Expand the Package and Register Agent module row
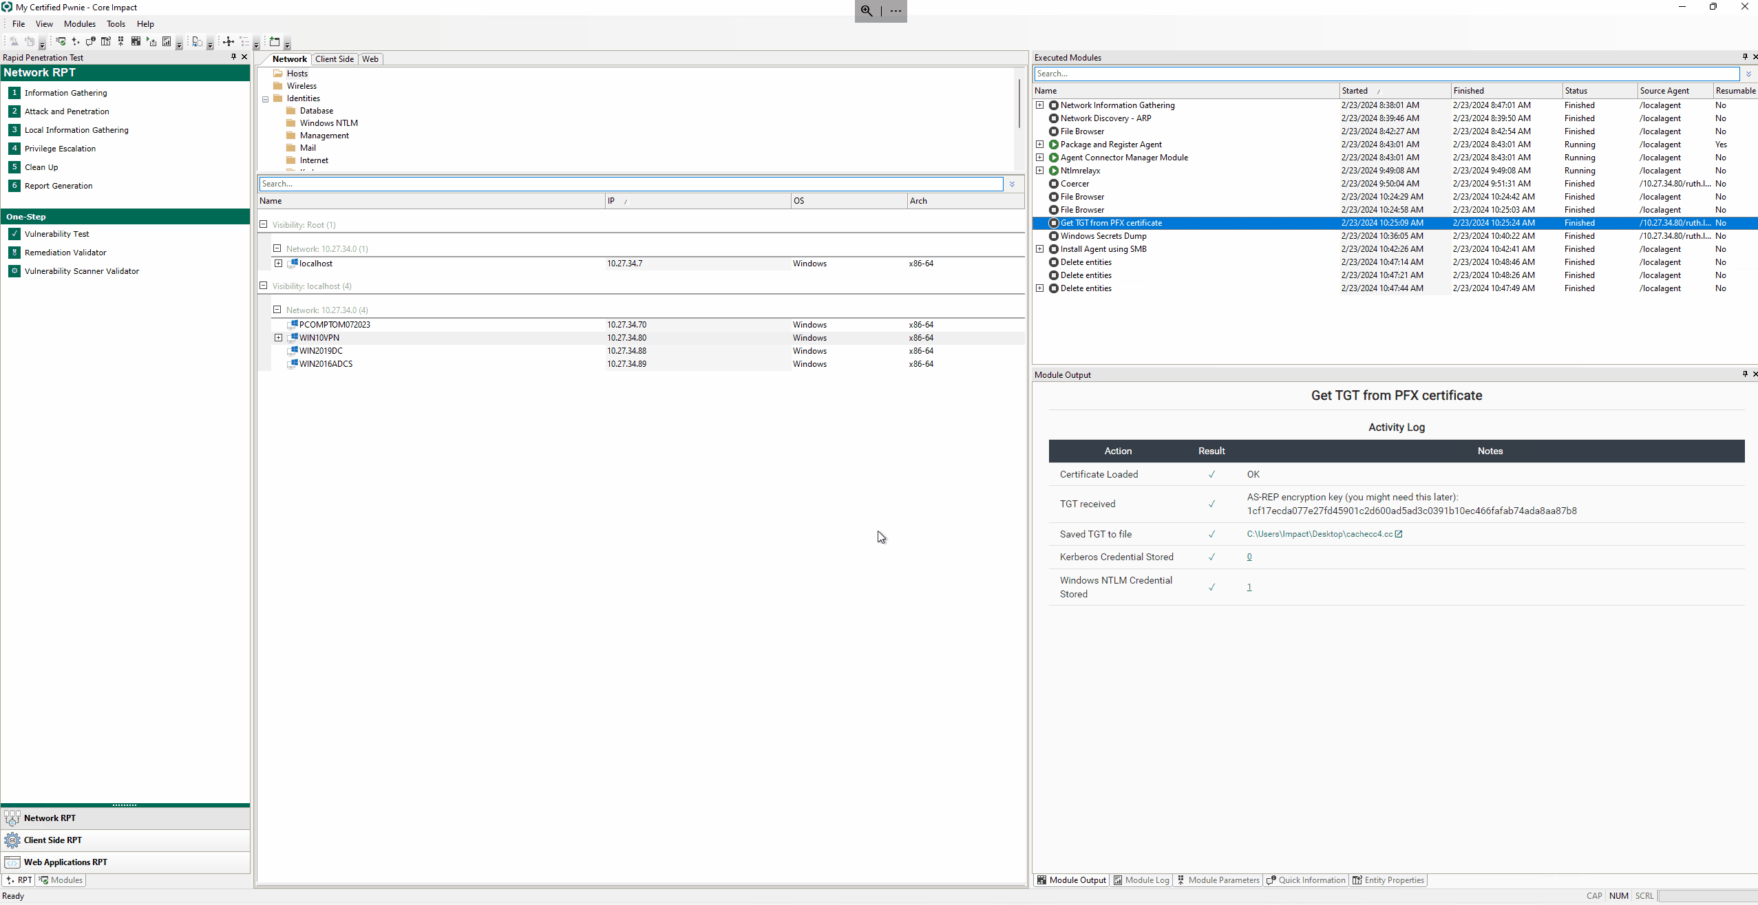The height and width of the screenshot is (905, 1758). [1040, 145]
